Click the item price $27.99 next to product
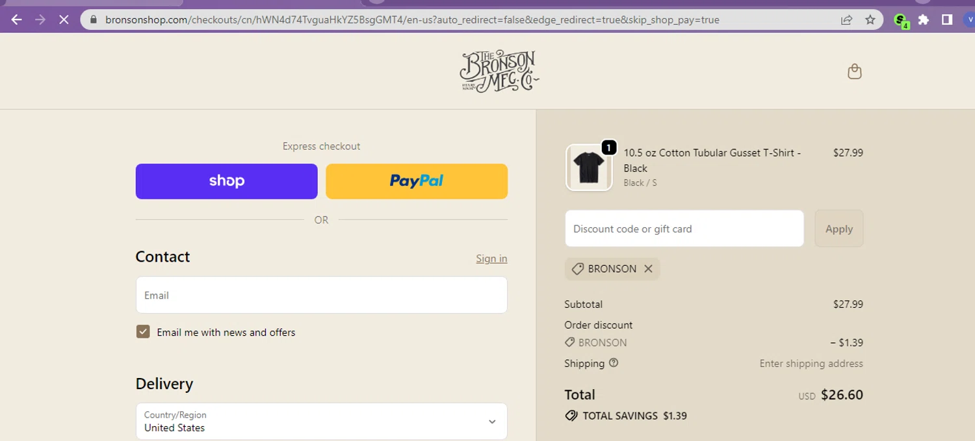This screenshot has width=975, height=441. point(848,153)
